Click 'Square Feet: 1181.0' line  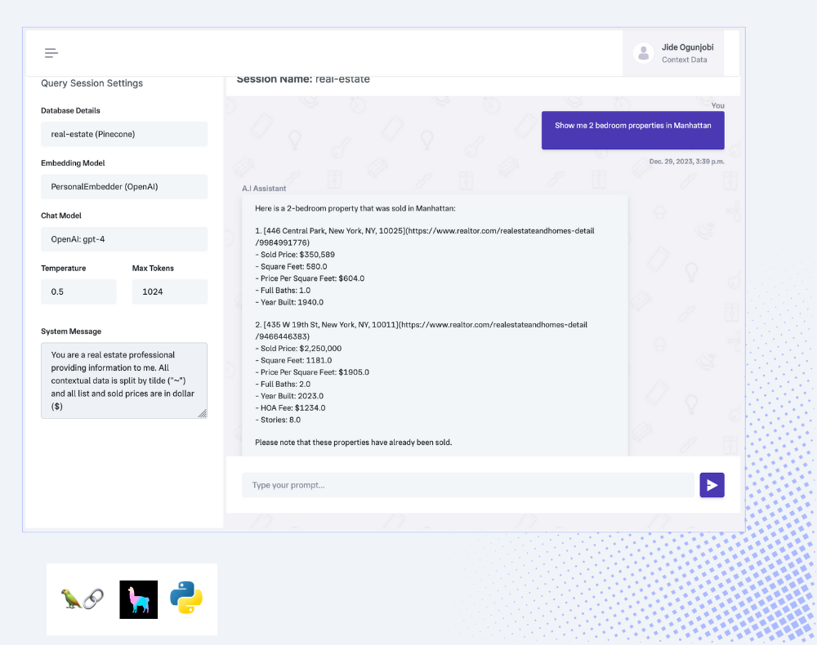pos(293,360)
